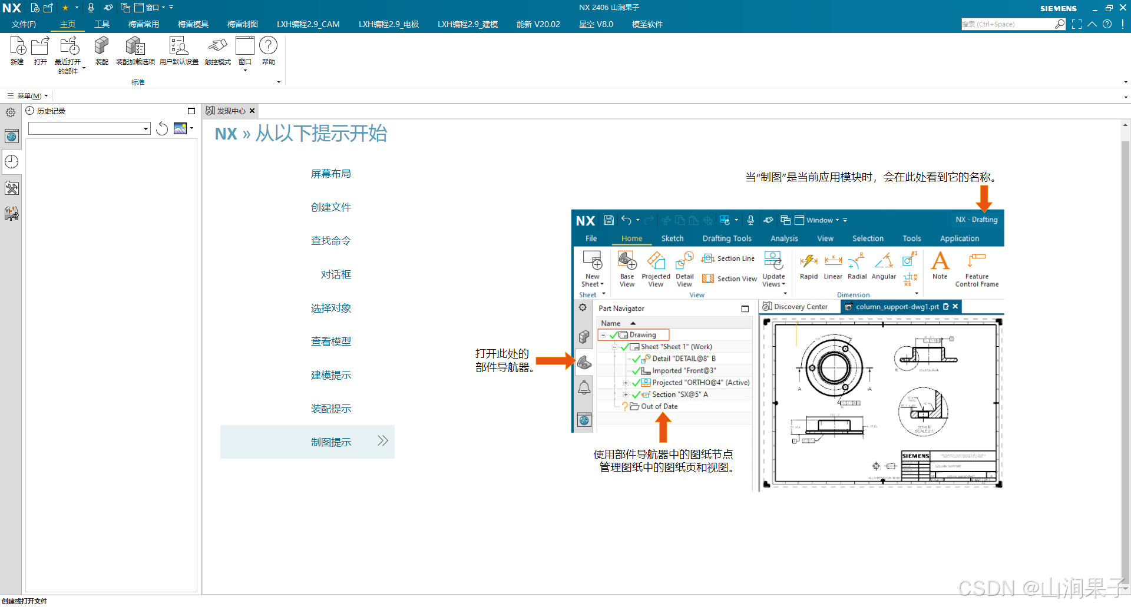Open the 对话框 link
This screenshot has width=1131, height=607.
point(336,274)
